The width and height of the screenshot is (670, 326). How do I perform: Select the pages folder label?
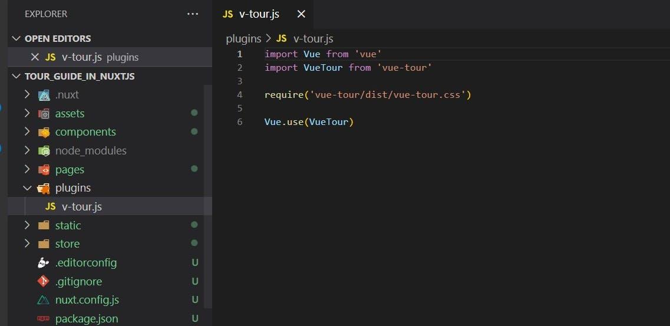tap(70, 170)
